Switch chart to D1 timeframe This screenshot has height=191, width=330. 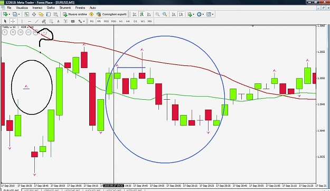[135, 21]
